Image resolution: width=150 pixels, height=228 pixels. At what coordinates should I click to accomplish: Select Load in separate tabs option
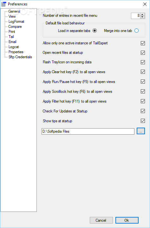[95, 31]
